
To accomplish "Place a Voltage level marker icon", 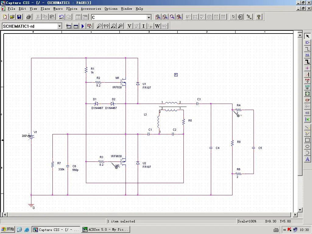I will (x=99, y=26).
